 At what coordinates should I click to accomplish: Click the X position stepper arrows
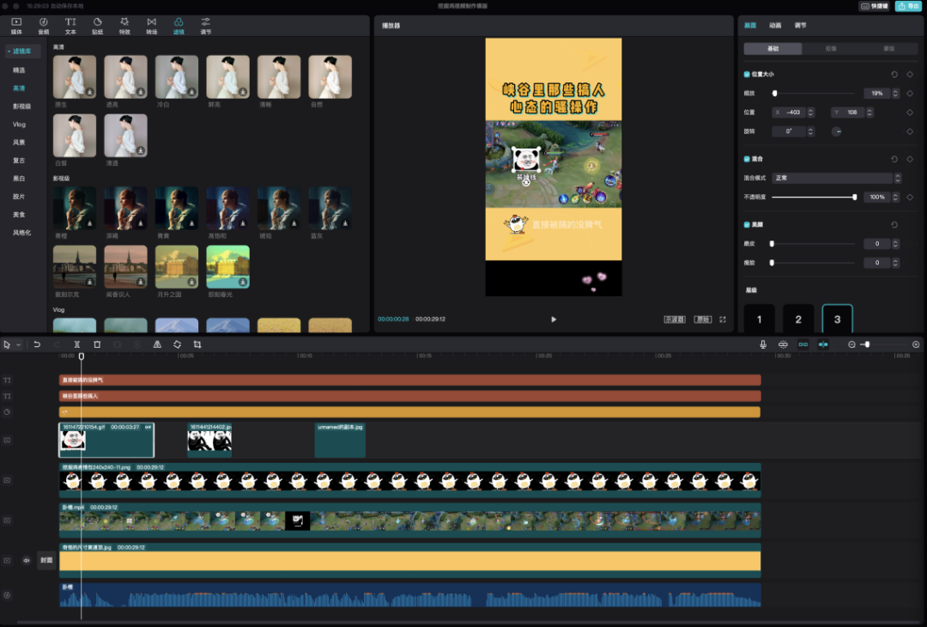tap(811, 113)
